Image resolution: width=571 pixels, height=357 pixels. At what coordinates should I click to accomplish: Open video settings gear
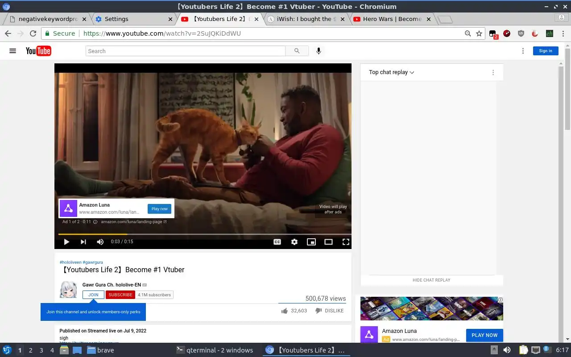(x=294, y=242)
